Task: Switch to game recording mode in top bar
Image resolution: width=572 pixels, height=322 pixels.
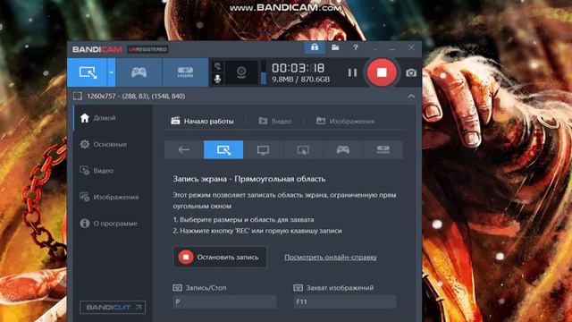Action: (x=139, y=72)
